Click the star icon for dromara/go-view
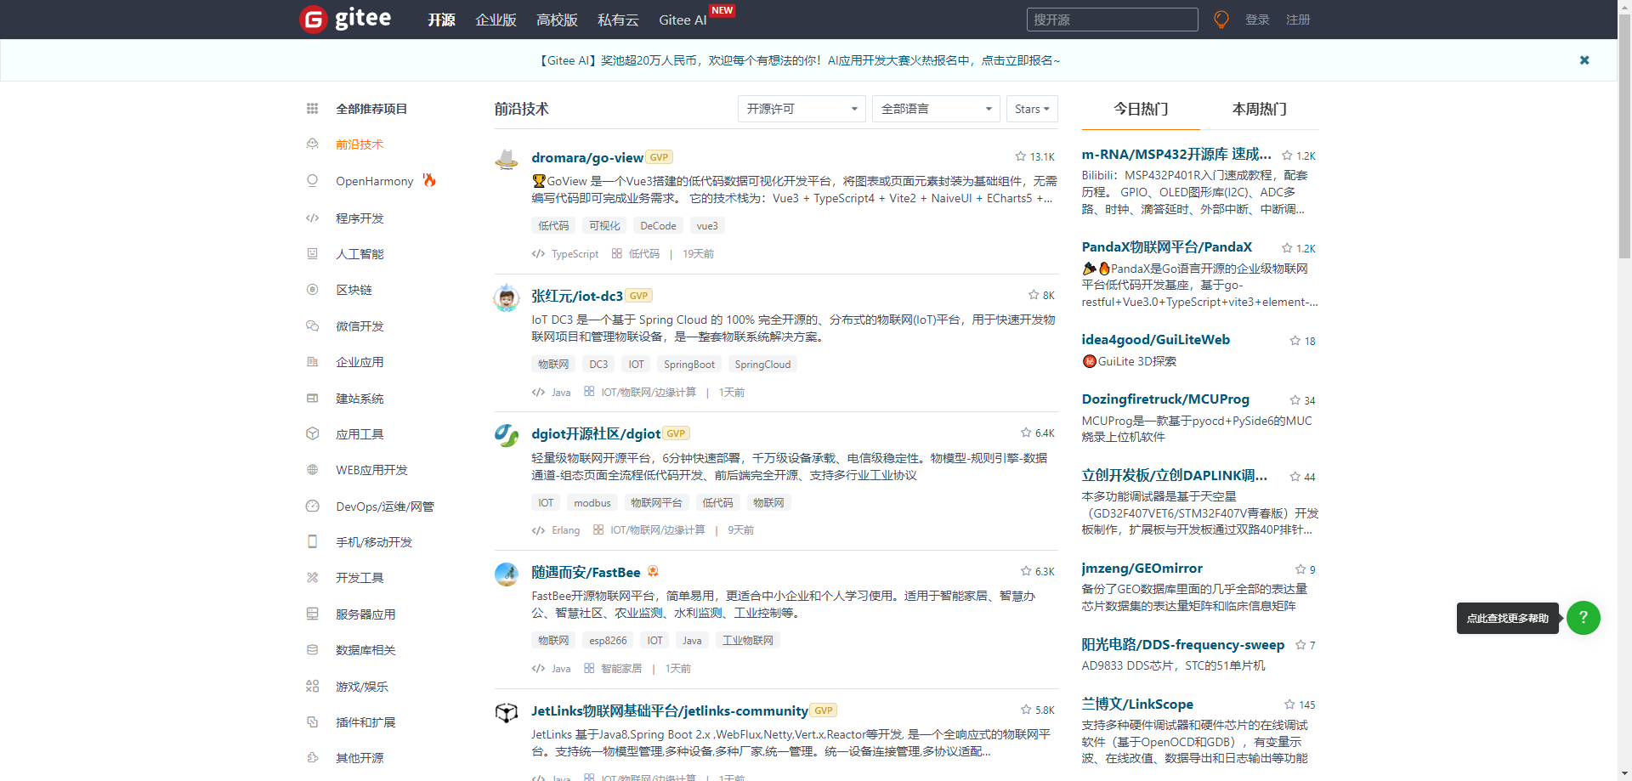Viewport: 1632px width, 781px height. coord(1020,156)
